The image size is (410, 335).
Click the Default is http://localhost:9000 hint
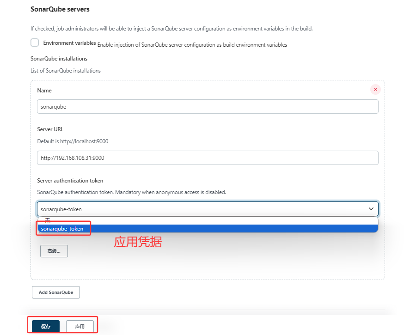(73, 141)
